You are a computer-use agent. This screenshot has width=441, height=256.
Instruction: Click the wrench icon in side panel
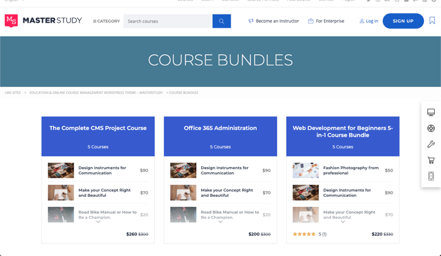(431, 144)
